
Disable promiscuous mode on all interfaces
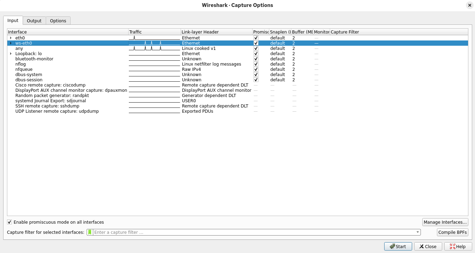pos(10,222)
